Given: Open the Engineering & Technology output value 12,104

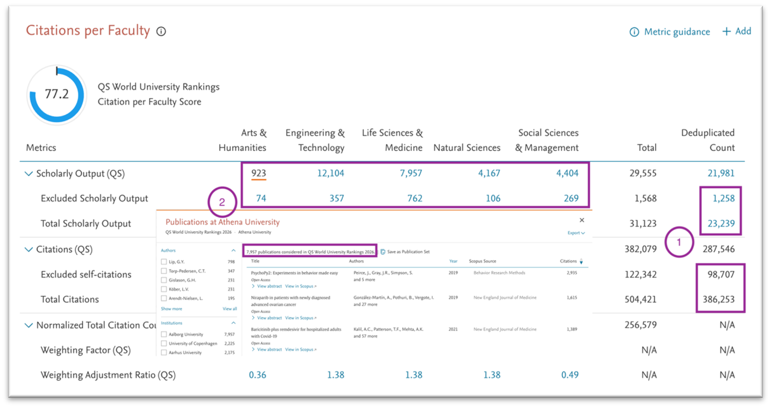Looking at the screenshot, I should [x=330, y=174].
